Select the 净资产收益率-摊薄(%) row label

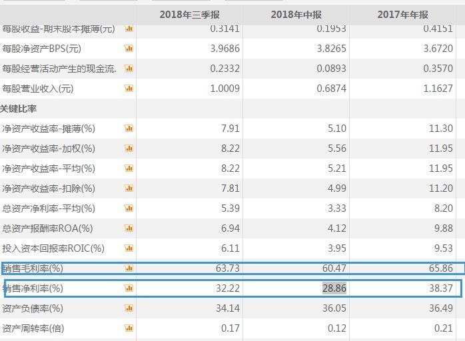(49, 129)
